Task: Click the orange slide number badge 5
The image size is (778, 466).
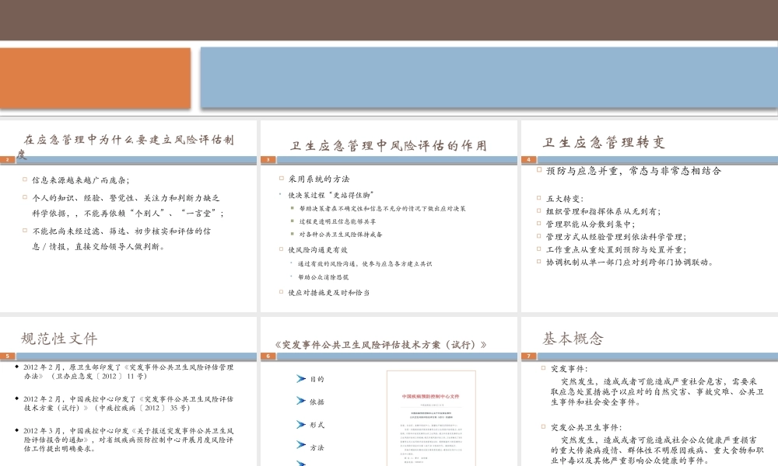Action: click(x=8, y=356)
